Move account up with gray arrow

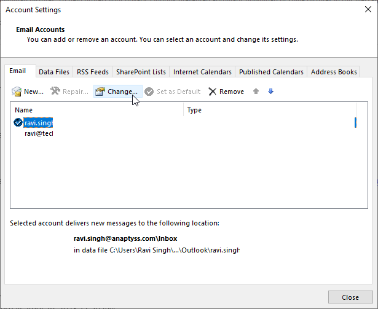(x=256, y=92)
